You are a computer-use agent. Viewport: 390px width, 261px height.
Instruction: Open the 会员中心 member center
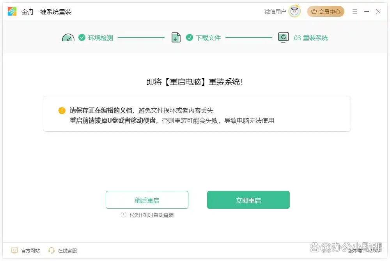coord(326,11)
